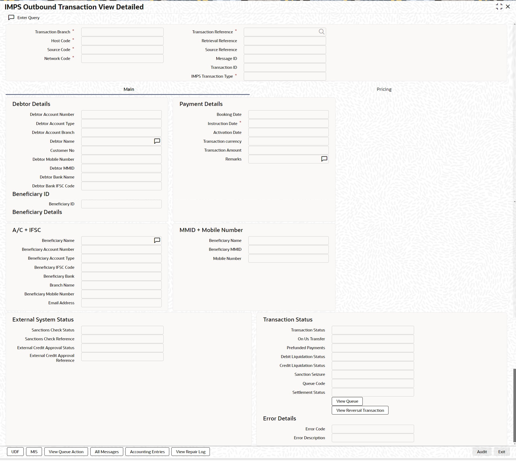Focus the IMPS Transaction Type field
This screenshot has height=461, width=516.
285,76
